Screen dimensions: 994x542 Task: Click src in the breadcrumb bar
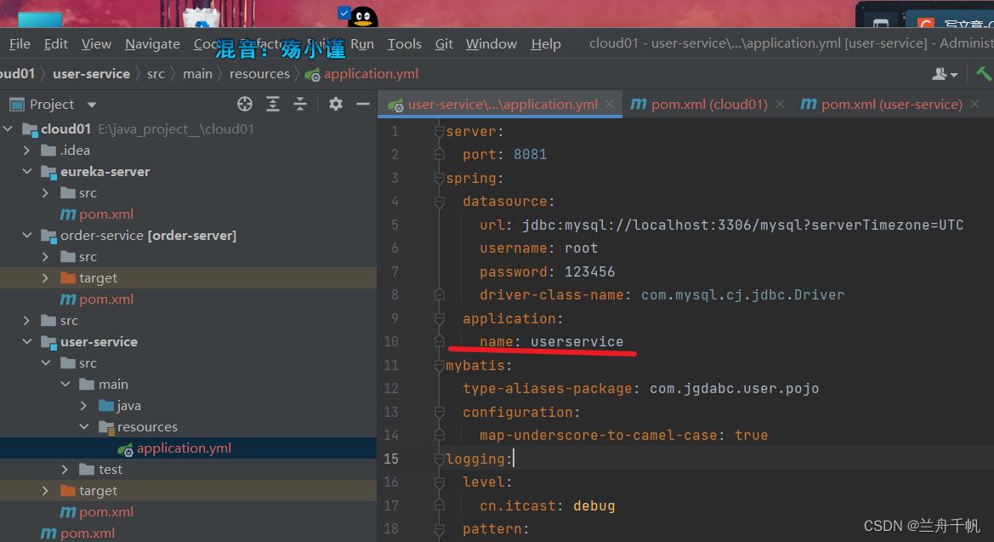coord(156,74)
